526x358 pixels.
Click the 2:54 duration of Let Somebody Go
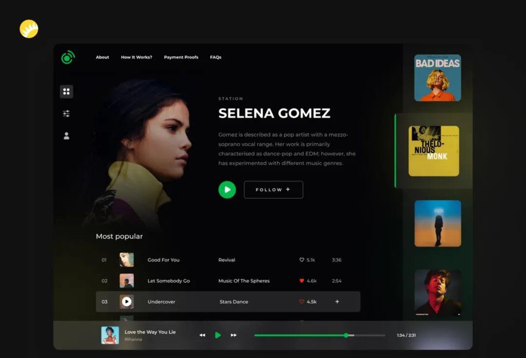(337, 281)
